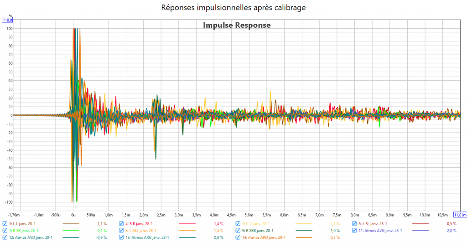Click the red line swatch for 4: R R
This screenshot has height=248, width=467.
(x=187, y=224)
